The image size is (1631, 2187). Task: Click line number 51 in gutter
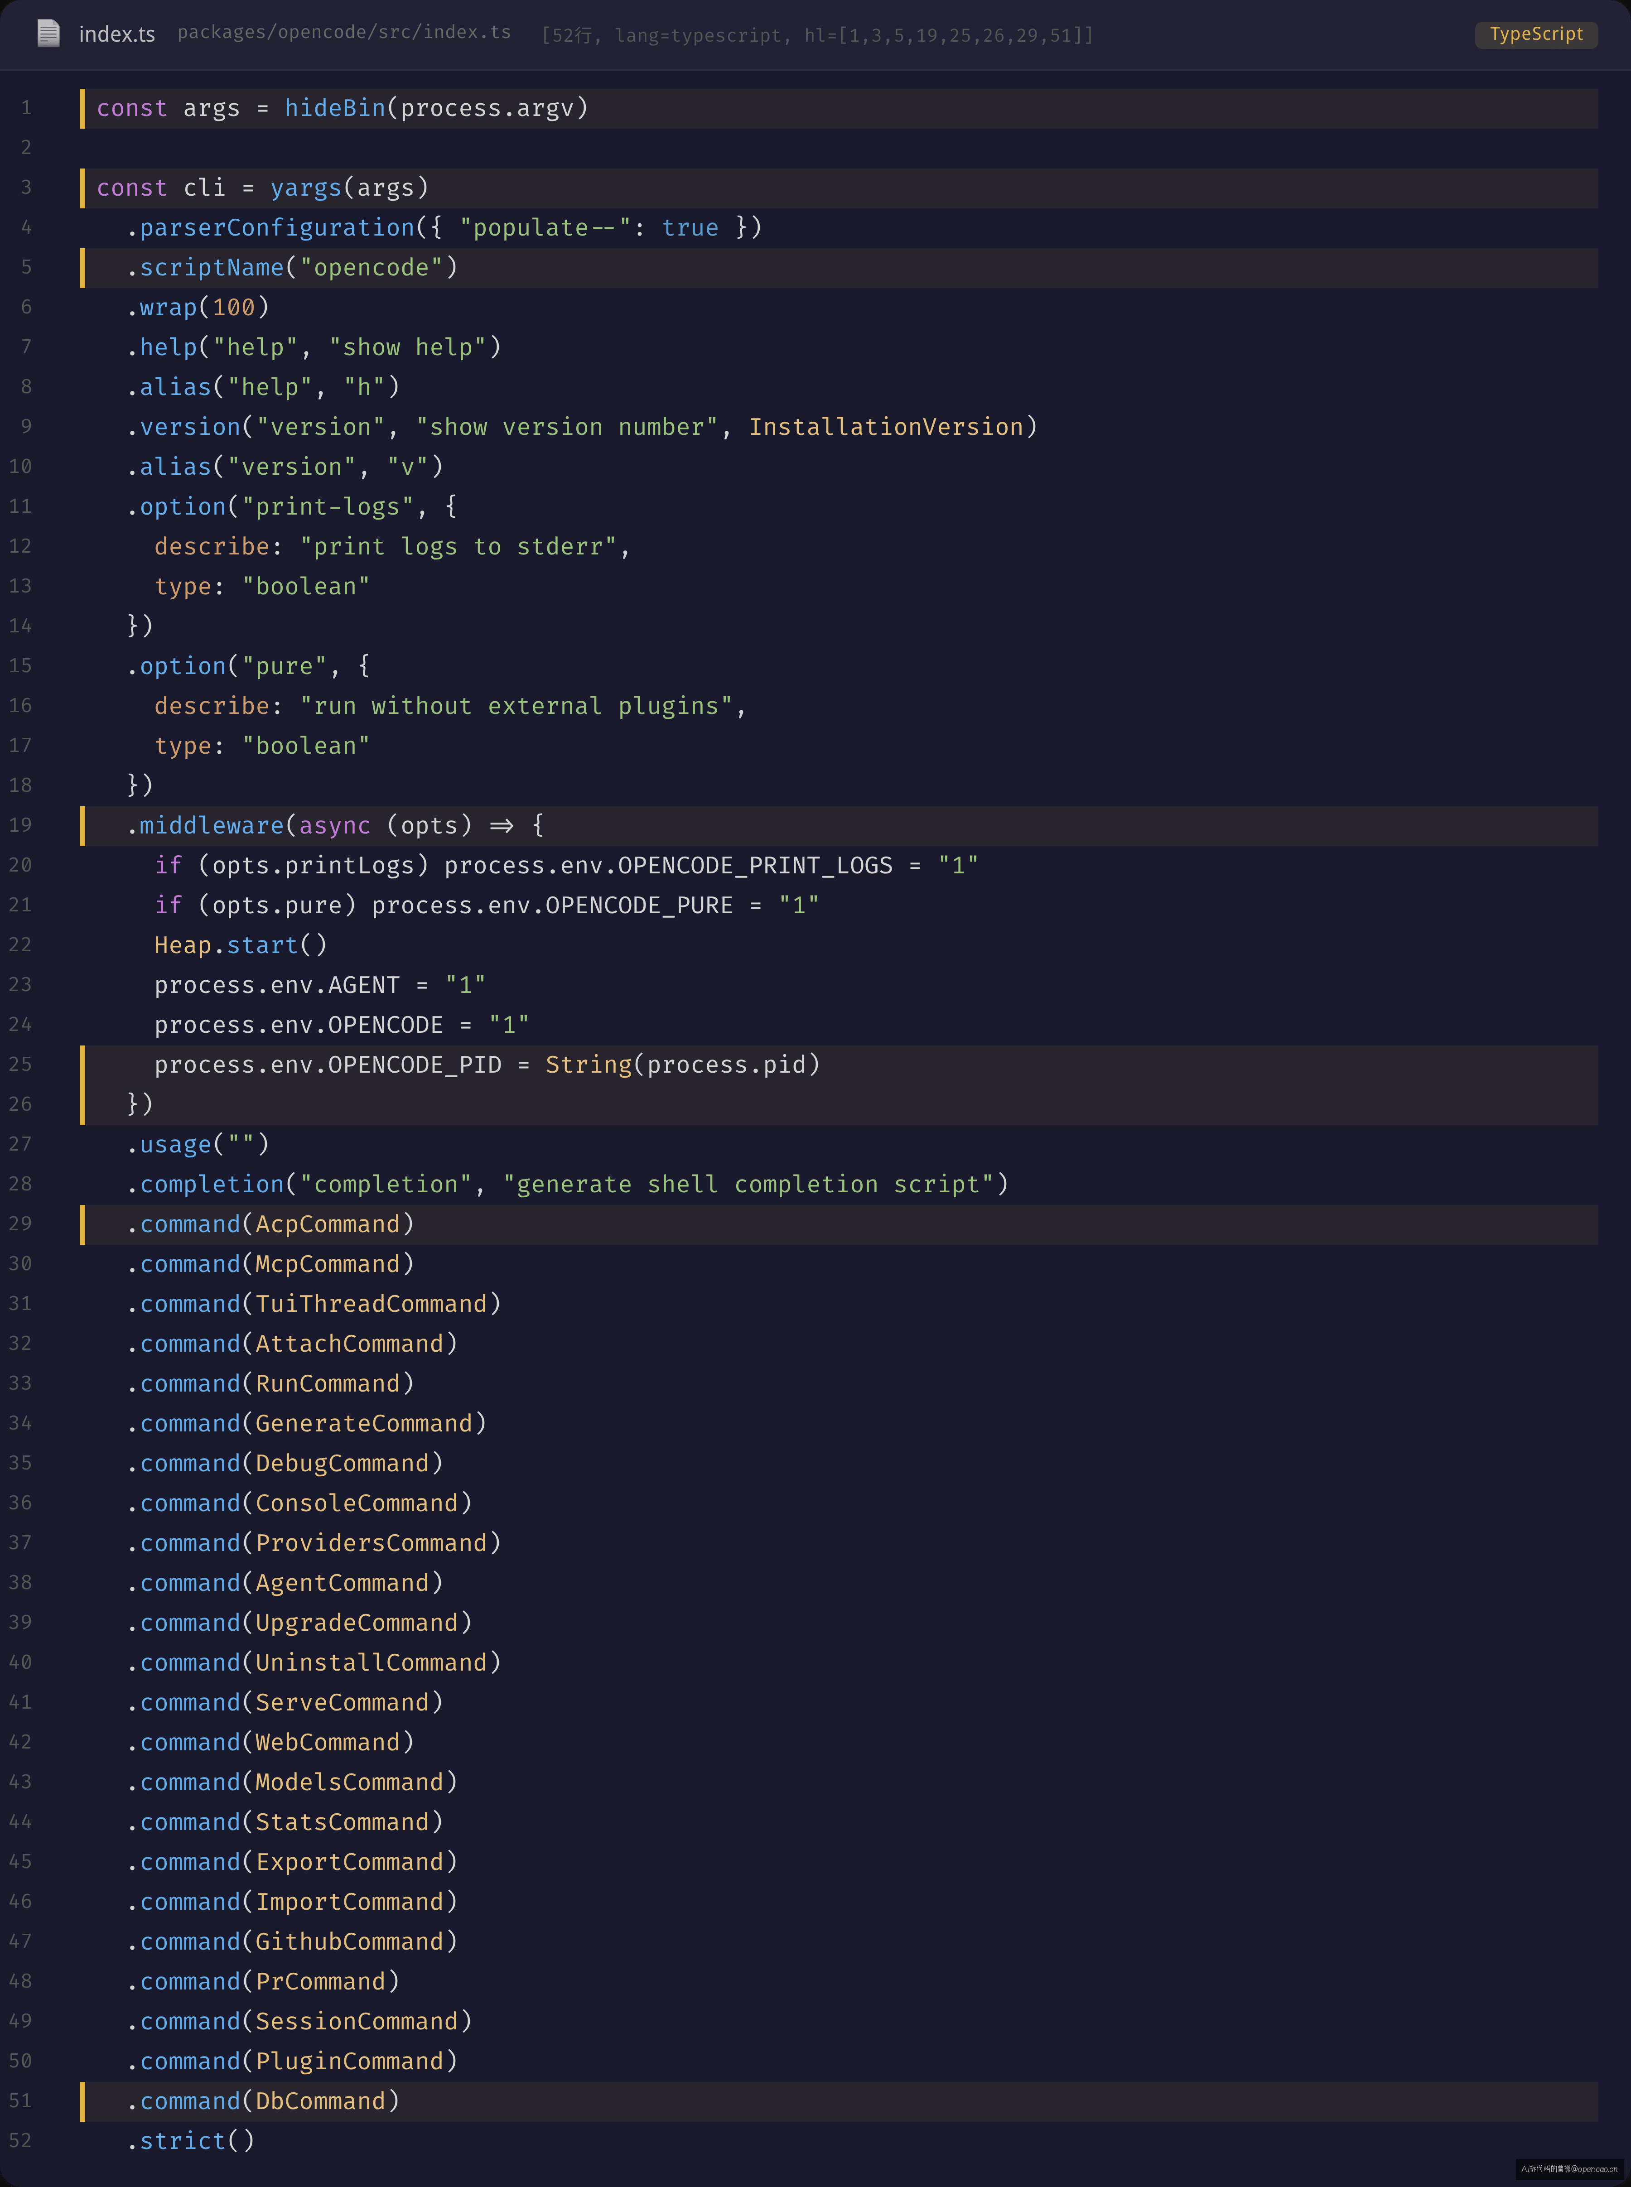(x=20, y=2101)
